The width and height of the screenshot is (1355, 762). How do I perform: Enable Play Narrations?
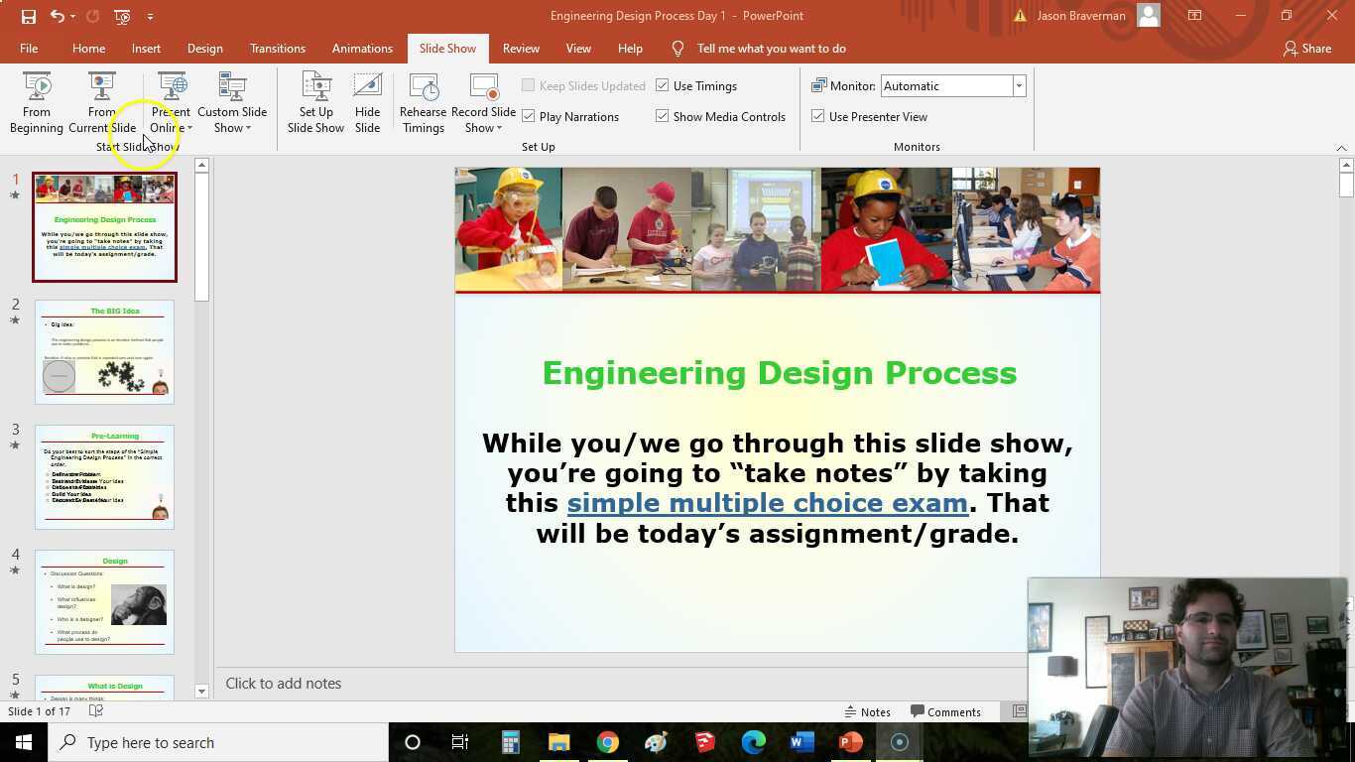point(530,116)
